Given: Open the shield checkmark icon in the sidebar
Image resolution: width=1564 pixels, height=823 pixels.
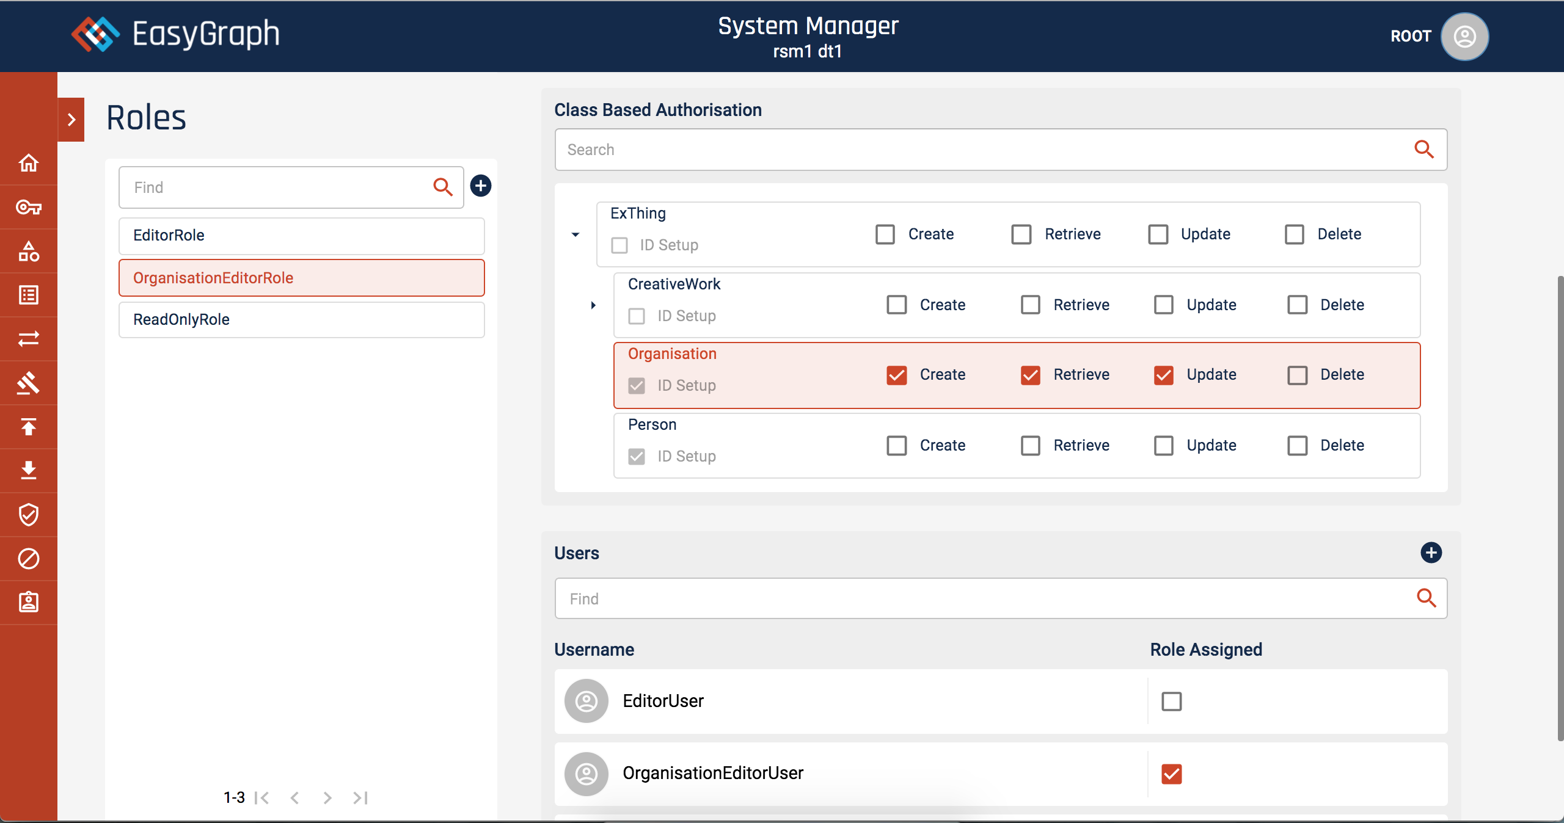Looking at the screenshot, I should (x=29, y=515).
